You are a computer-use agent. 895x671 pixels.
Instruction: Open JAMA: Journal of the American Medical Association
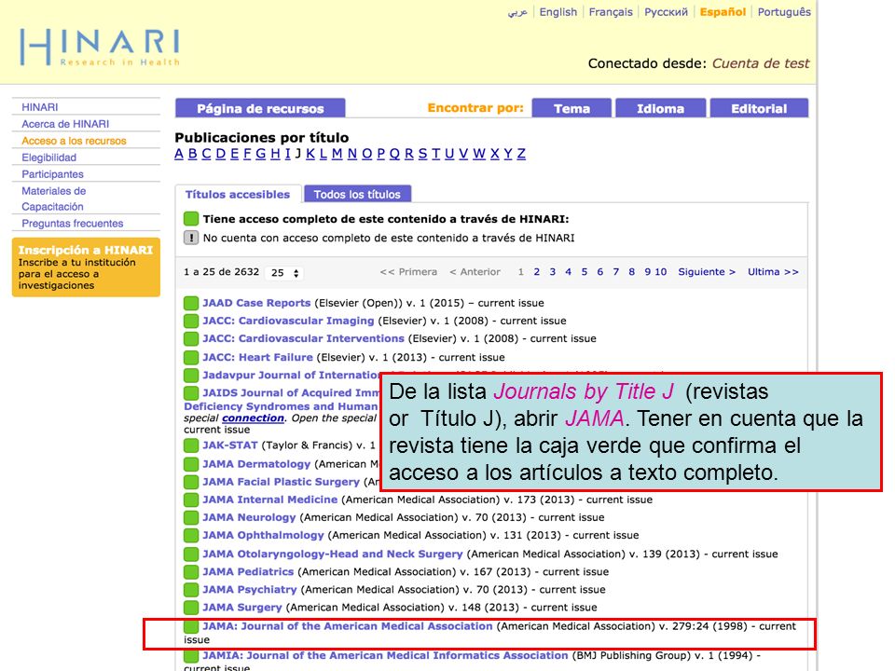pyautogui.click(x=348, y=626)
